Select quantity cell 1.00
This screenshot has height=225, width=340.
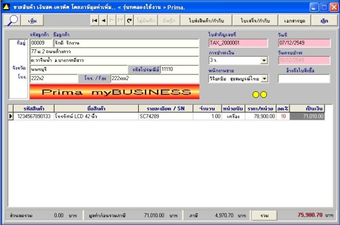(207, 116)
